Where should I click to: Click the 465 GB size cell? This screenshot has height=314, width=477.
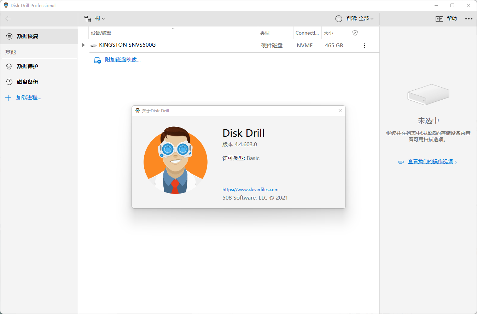[x=334, y=46]
